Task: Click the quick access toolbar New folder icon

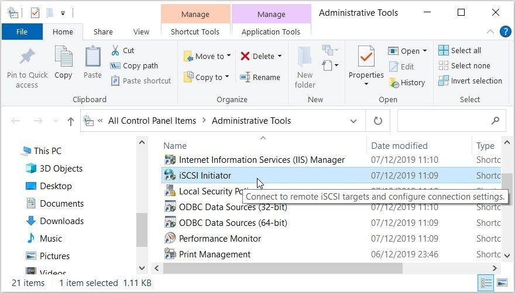Action: pos(50,13)
